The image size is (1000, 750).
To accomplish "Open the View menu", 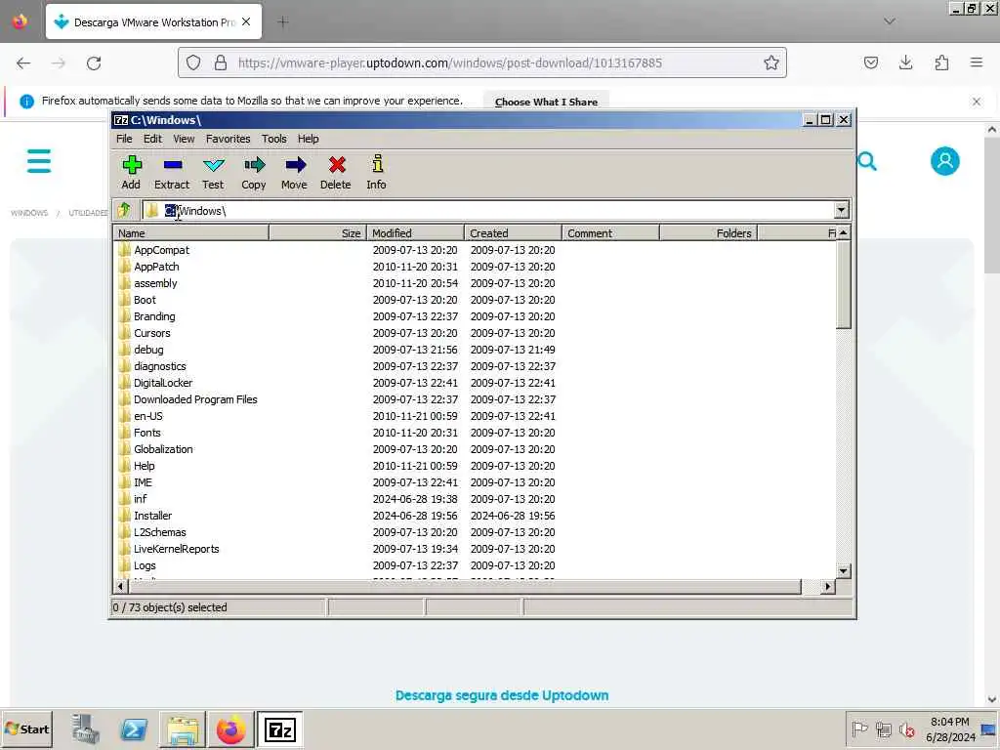I will (184, 139).
